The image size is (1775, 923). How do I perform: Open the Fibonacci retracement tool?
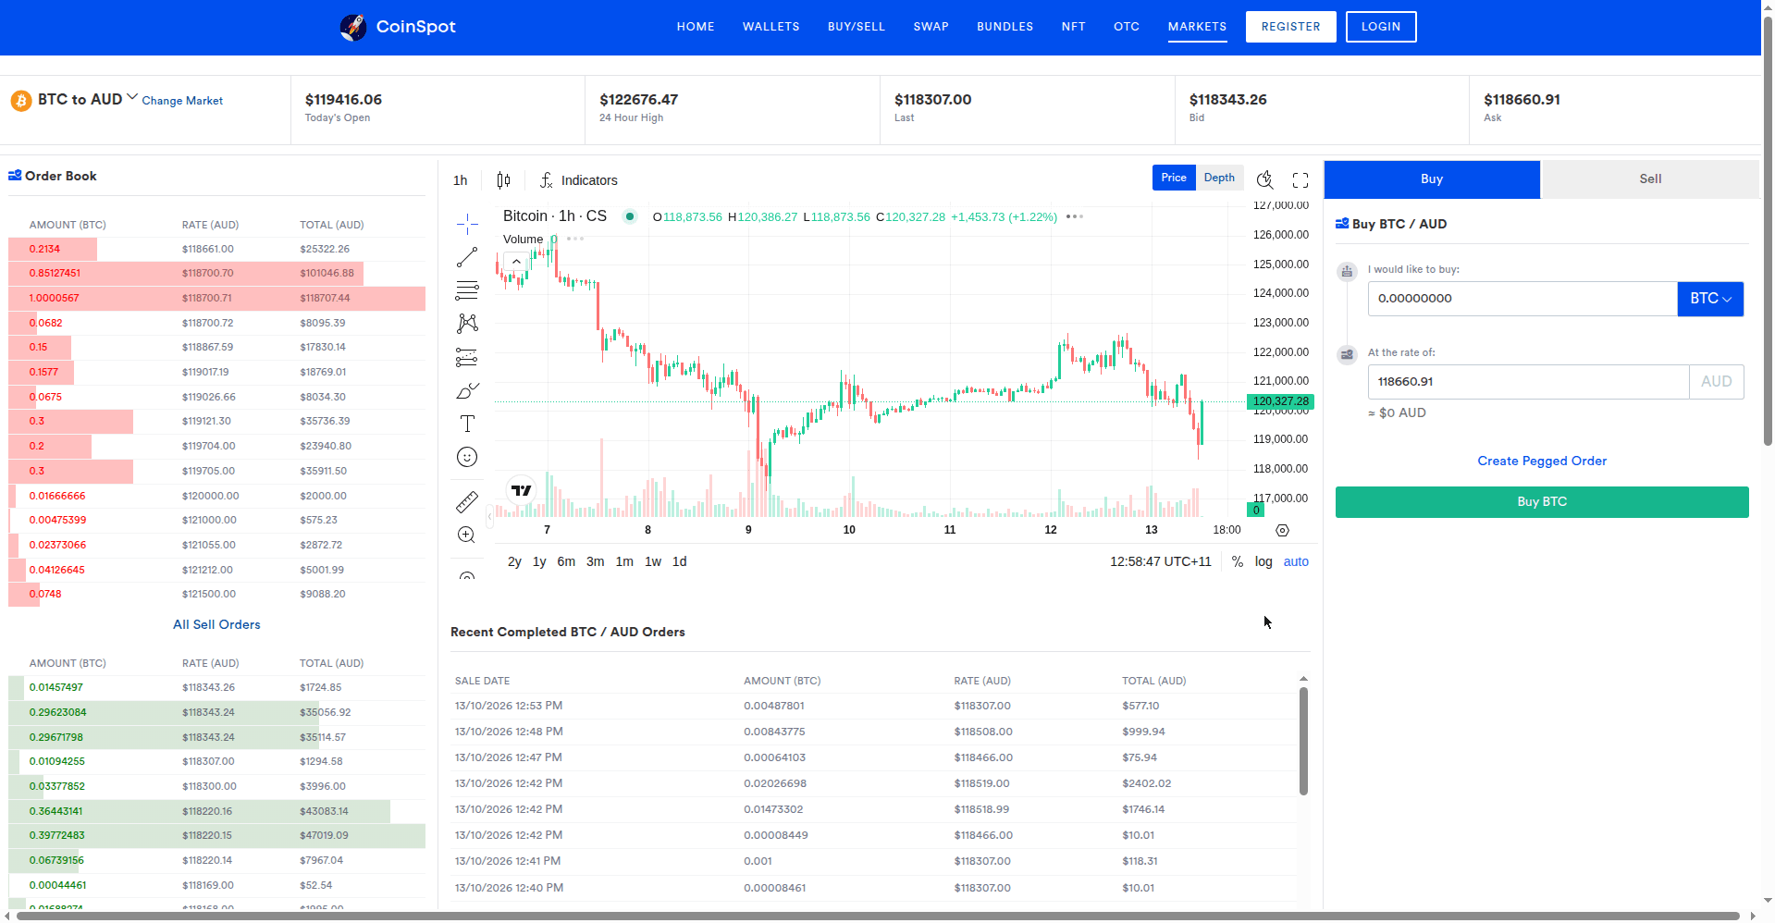click(x=467, y=290)
